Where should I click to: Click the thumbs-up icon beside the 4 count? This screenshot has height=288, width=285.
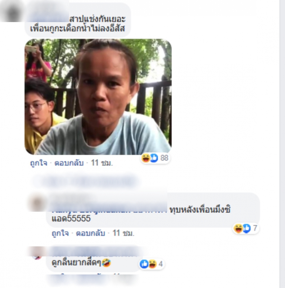coord(144,264)
